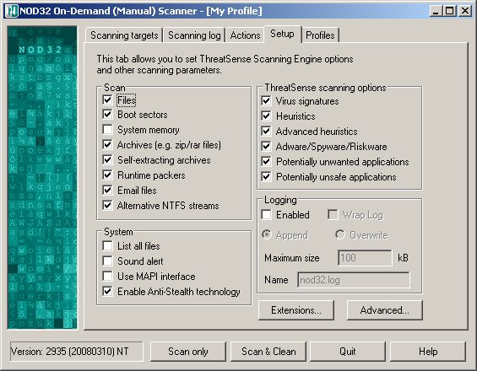Open the Scanning log tab
This screenshot has width=477, height=371.
(x=194, y=35)
